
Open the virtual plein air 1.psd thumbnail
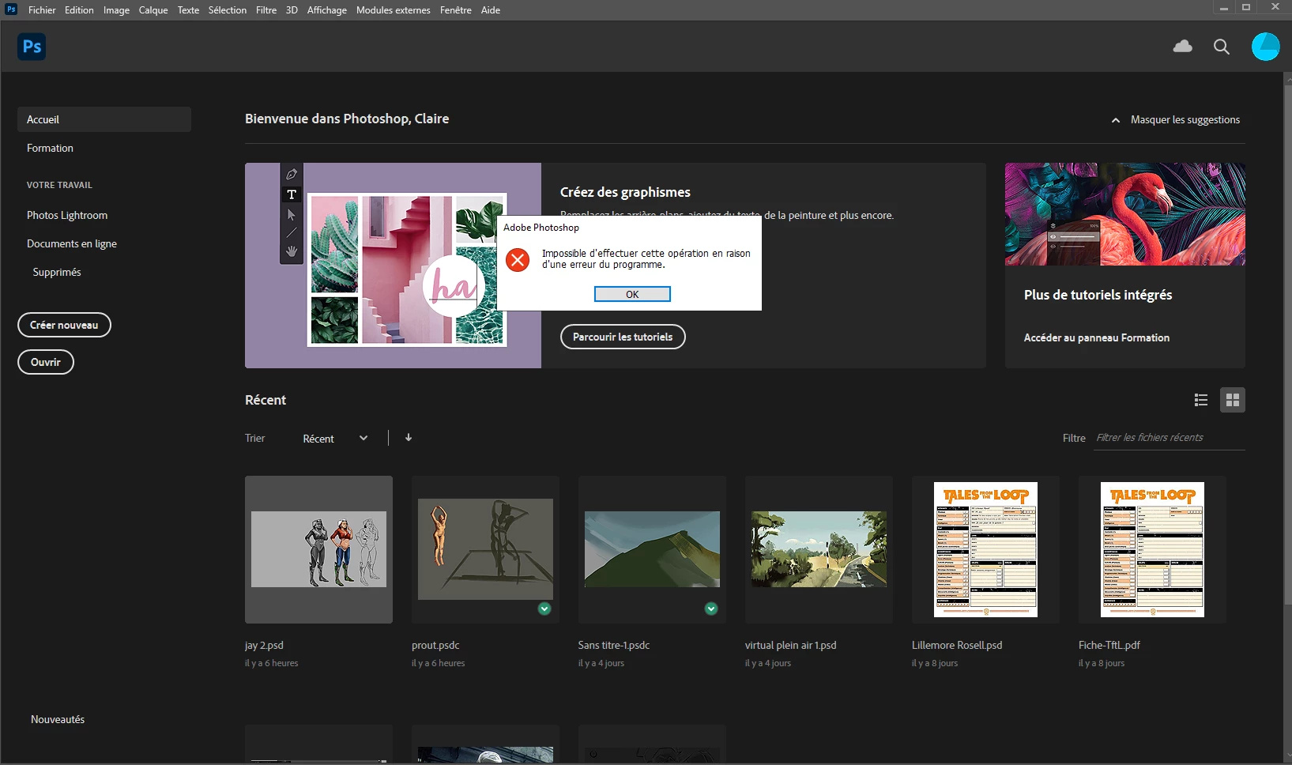[x=819, y=549]
